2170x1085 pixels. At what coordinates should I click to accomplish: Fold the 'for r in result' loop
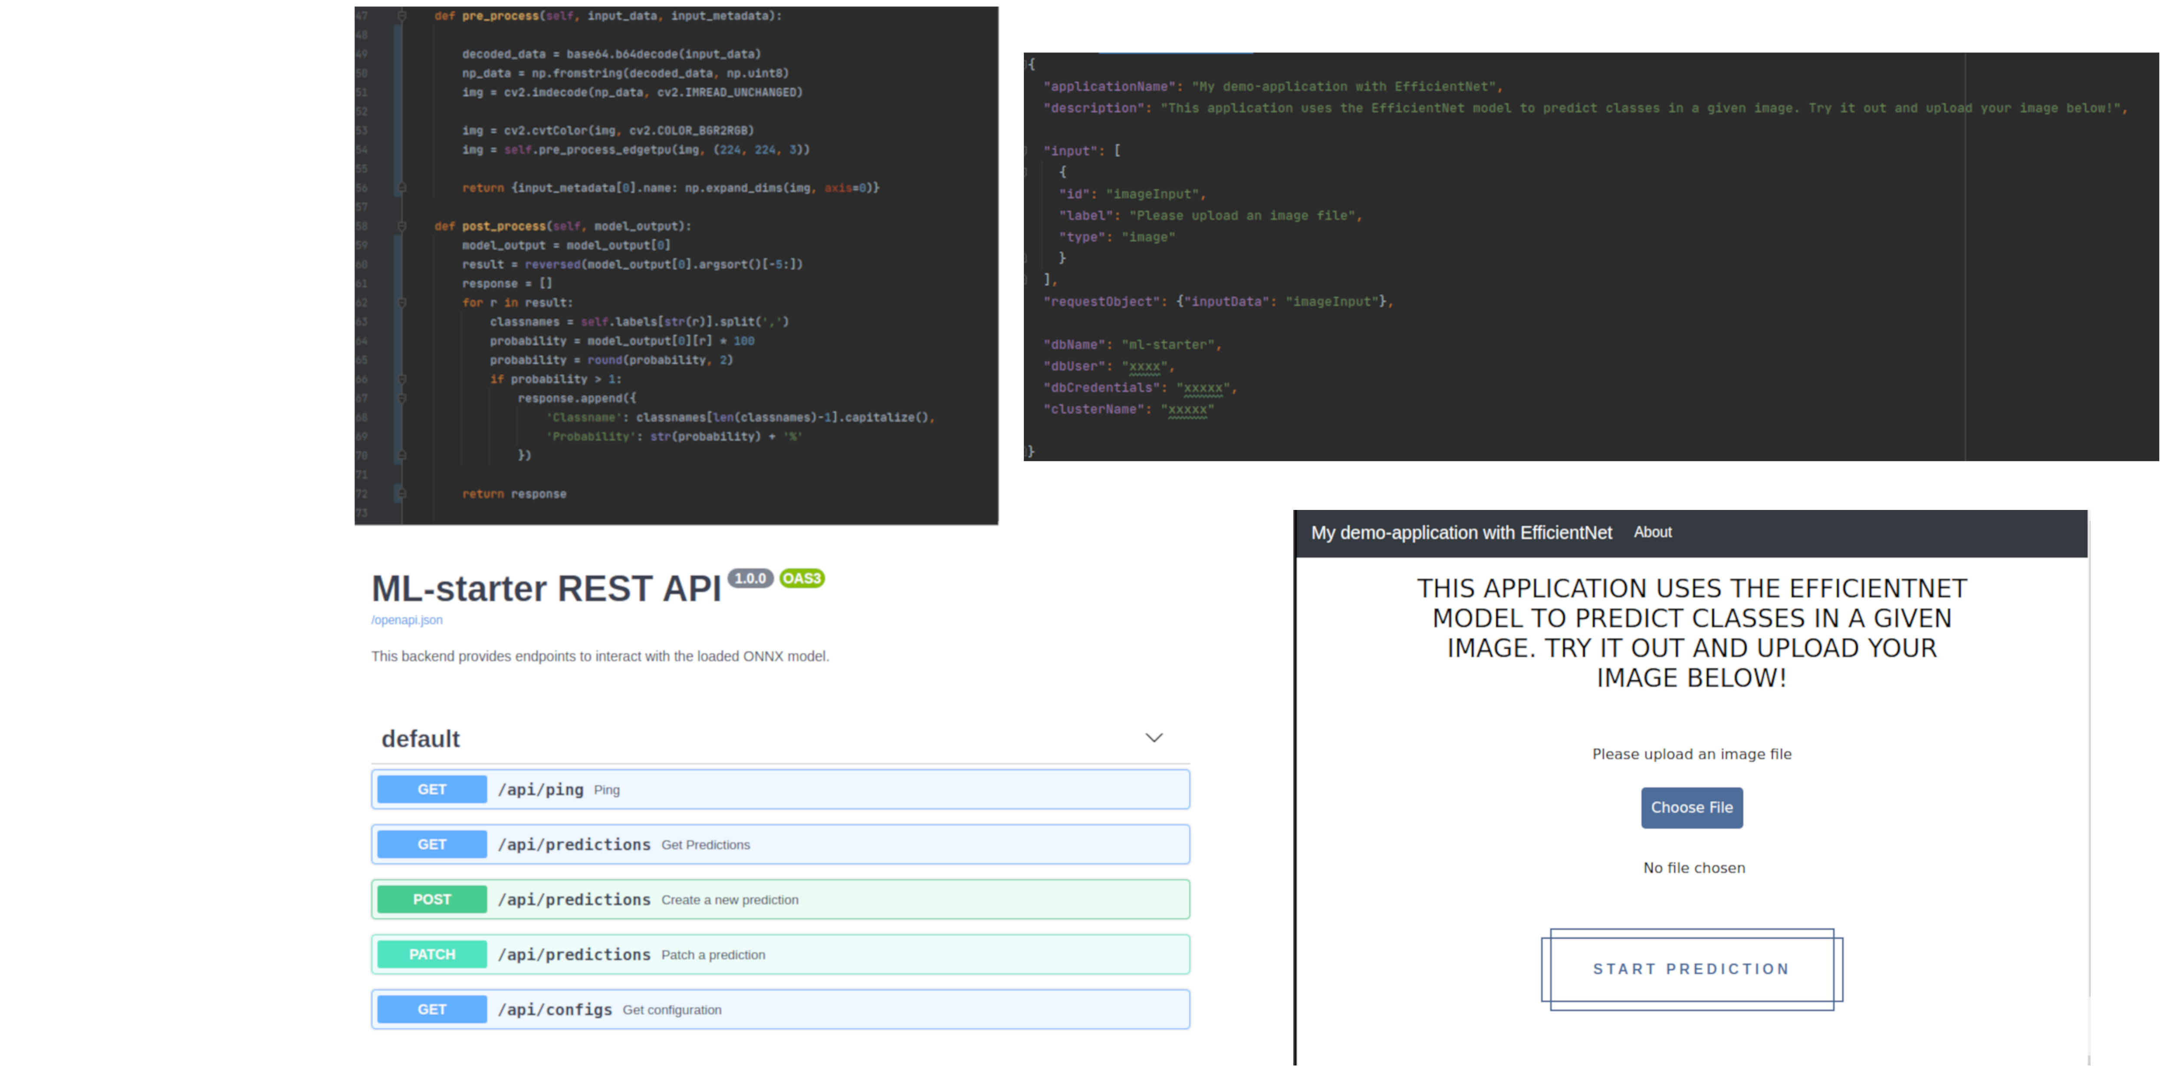pyautogui.click(x=402, y=302)
